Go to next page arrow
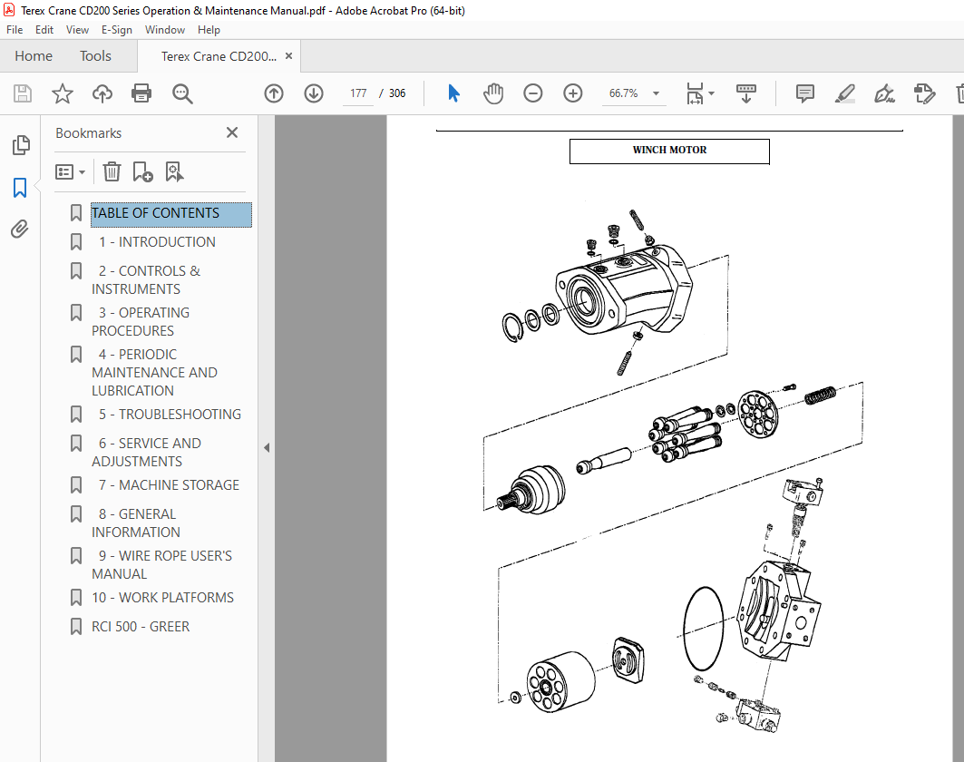The width and height of the screenshot is (964, 762). [314, 93]
